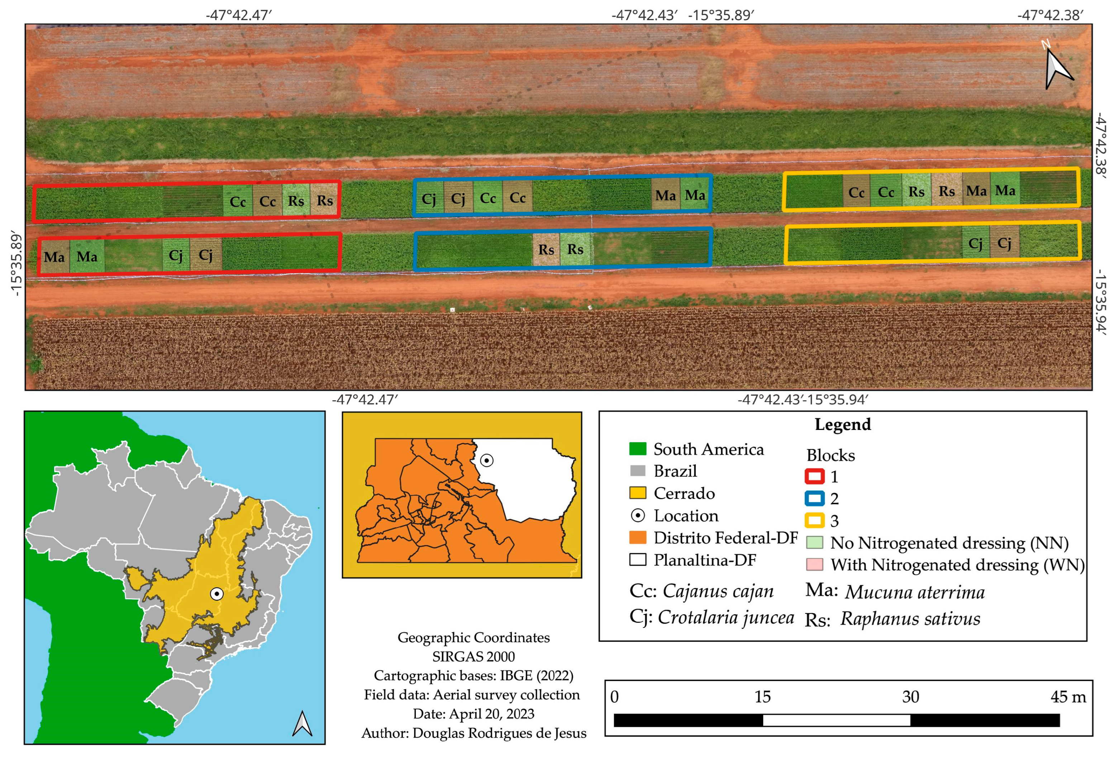Click the blue Block 2 legend icon

pos(814,498)
